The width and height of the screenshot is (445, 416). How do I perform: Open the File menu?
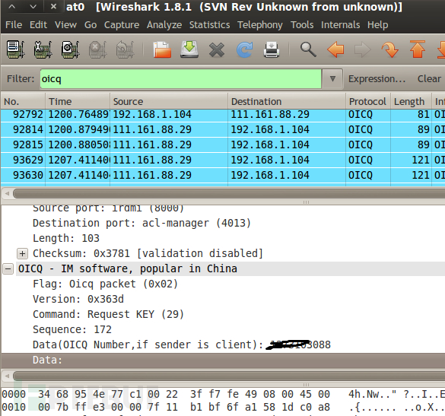point(14,24)
